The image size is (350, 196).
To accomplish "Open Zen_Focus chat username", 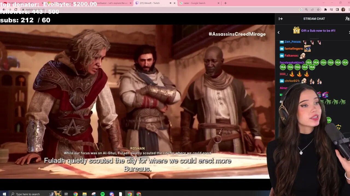I will click(x=293, y=42).
